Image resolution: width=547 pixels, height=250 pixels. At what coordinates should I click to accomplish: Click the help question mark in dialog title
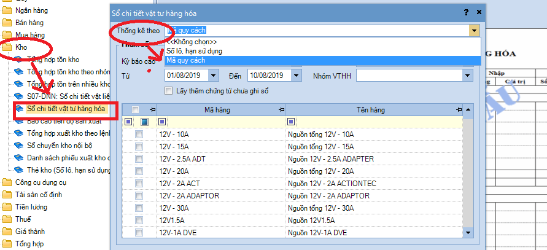point(467,12)
